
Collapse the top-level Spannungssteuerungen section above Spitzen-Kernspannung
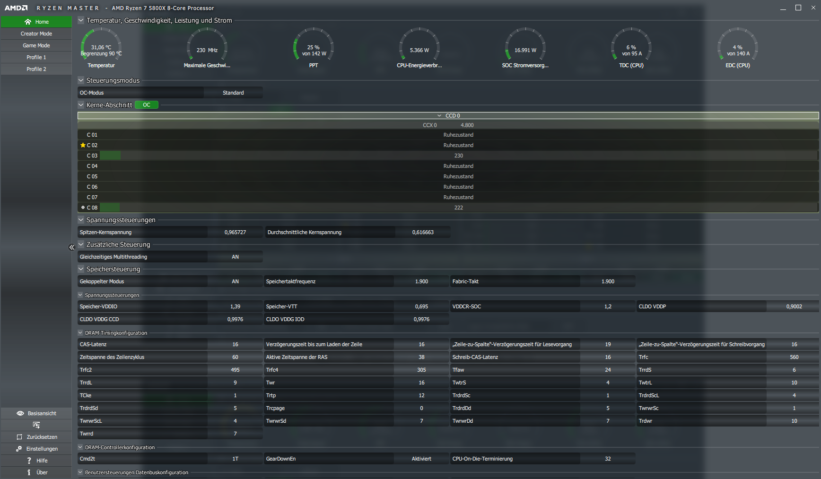point(81,220)
